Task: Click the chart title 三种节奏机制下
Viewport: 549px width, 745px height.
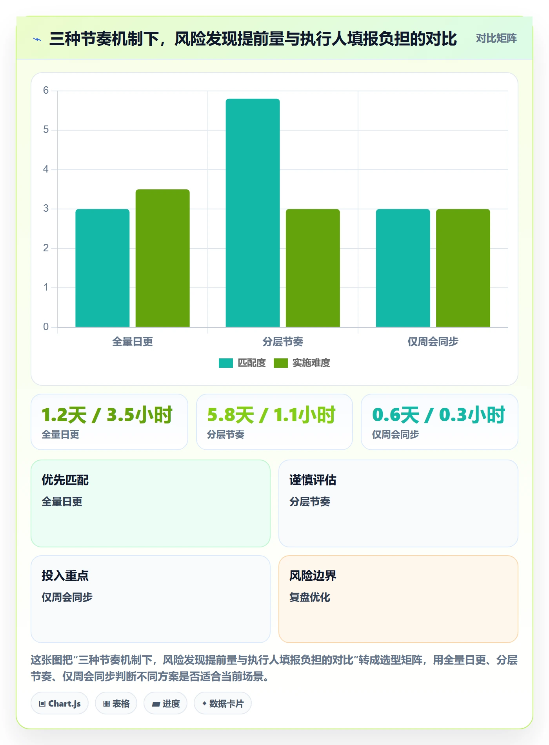Action: click(x=253, y=39)
